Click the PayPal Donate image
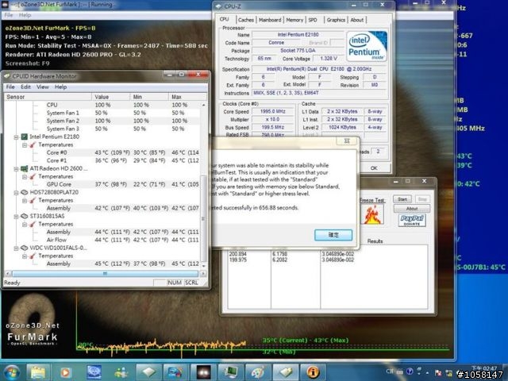 412,221
